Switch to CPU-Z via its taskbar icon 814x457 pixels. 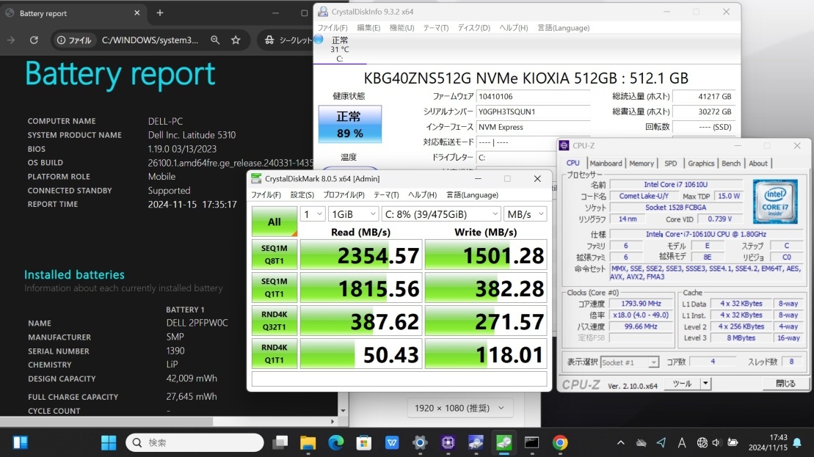click(448, 442)
